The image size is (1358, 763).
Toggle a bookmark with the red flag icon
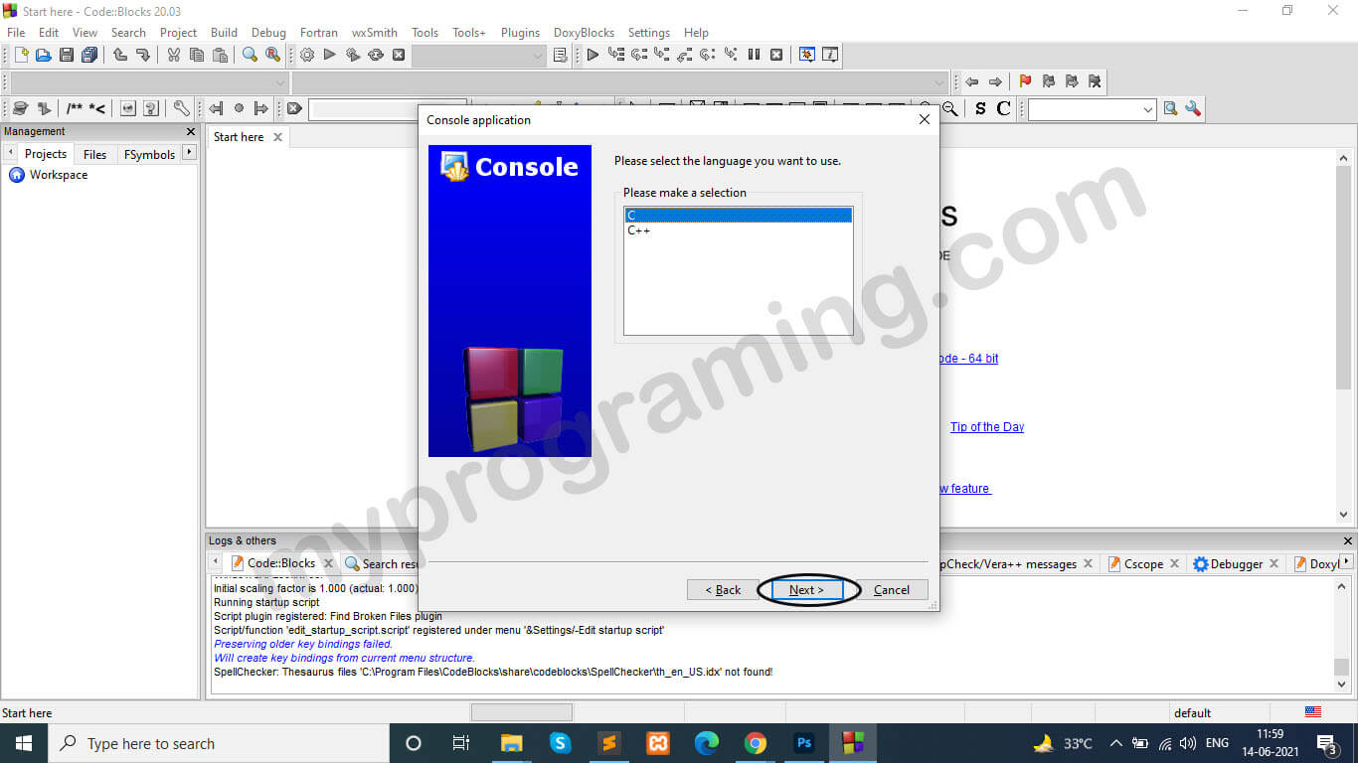coord(1024,81)
